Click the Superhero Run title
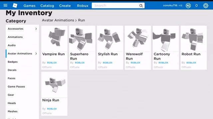The image size is (213, 119). coord(79,56)
